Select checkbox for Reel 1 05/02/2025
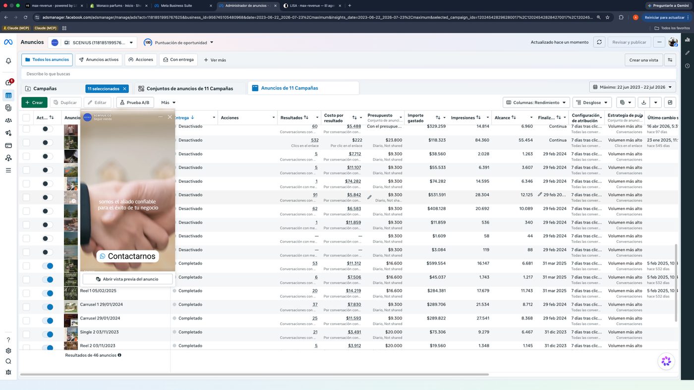 pyautogui.click(x=26, y=293)
